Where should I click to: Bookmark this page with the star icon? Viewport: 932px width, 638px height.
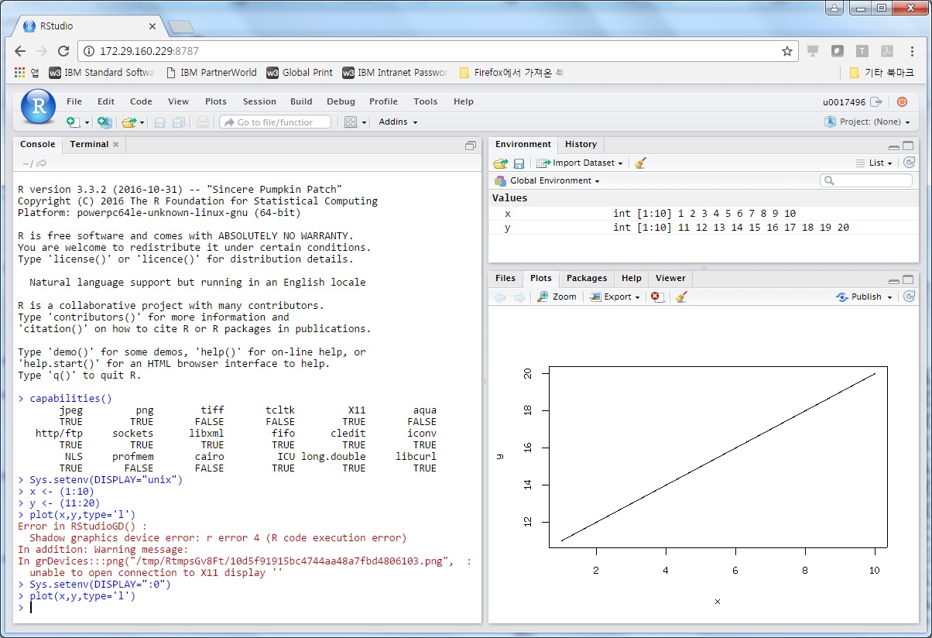(x=787, y=51)
